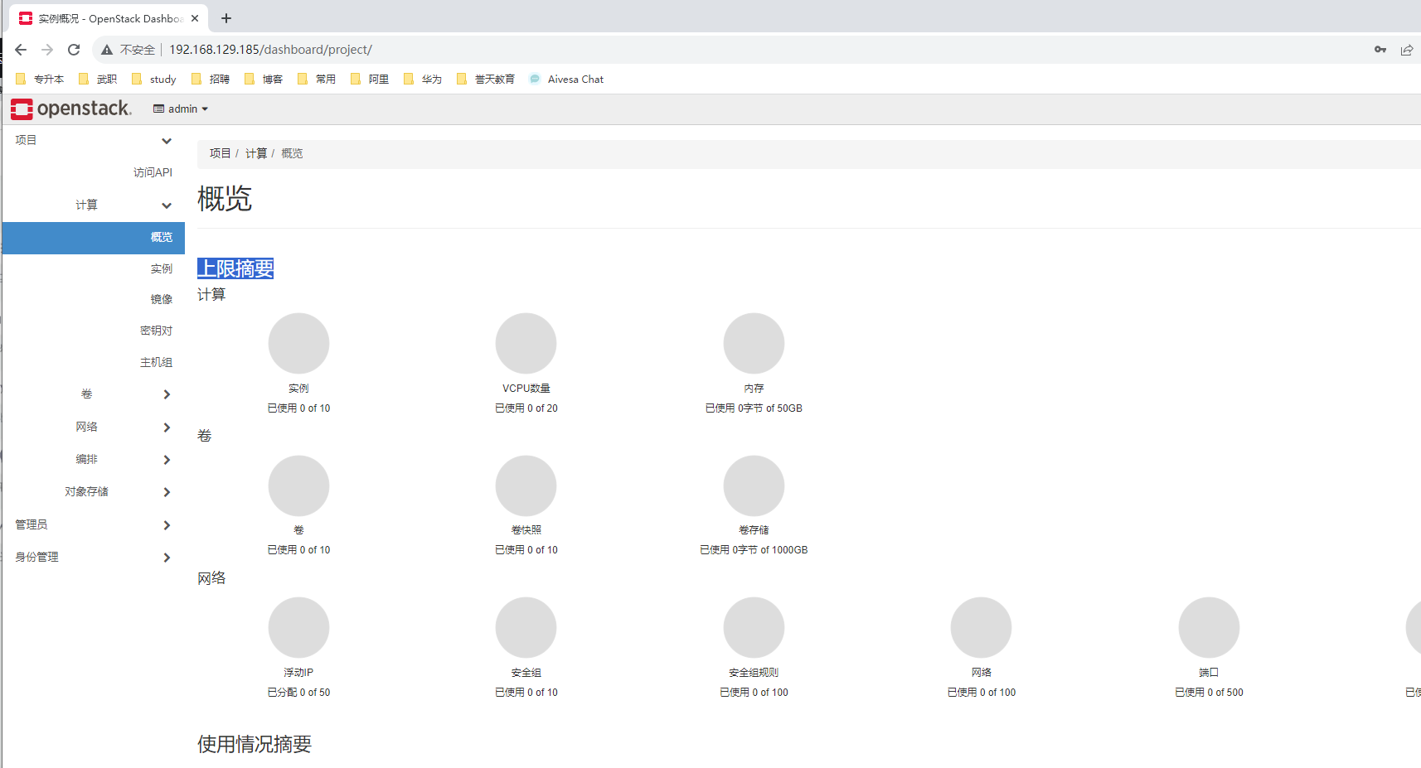Open the admin project dropdown
This screenshot has width=1421, height=768.
181,109
